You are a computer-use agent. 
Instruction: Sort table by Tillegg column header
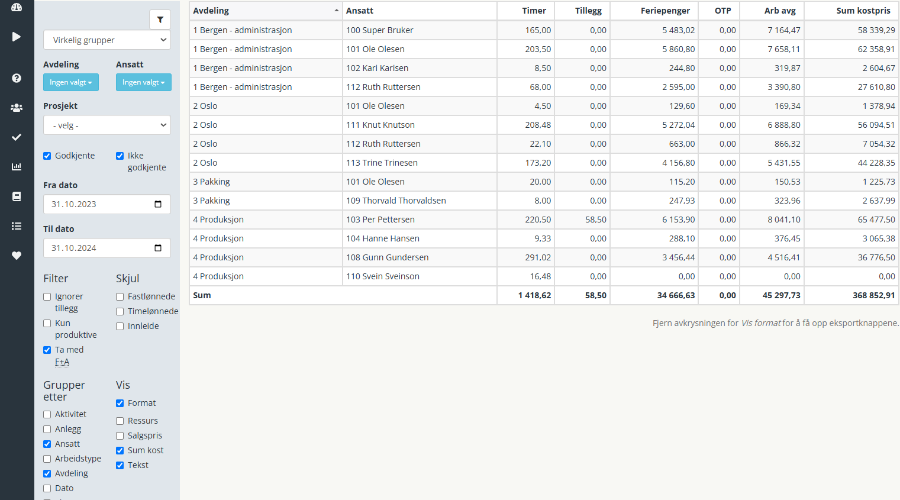click(582, 11)
